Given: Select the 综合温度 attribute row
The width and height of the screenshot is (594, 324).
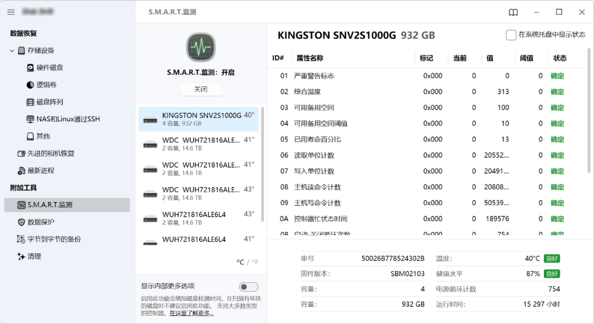Looking at the screenshot, I should click(x=427, y=92).
